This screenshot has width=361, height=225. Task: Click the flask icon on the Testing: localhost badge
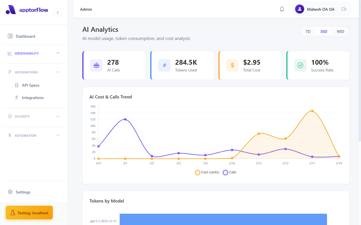13,213
